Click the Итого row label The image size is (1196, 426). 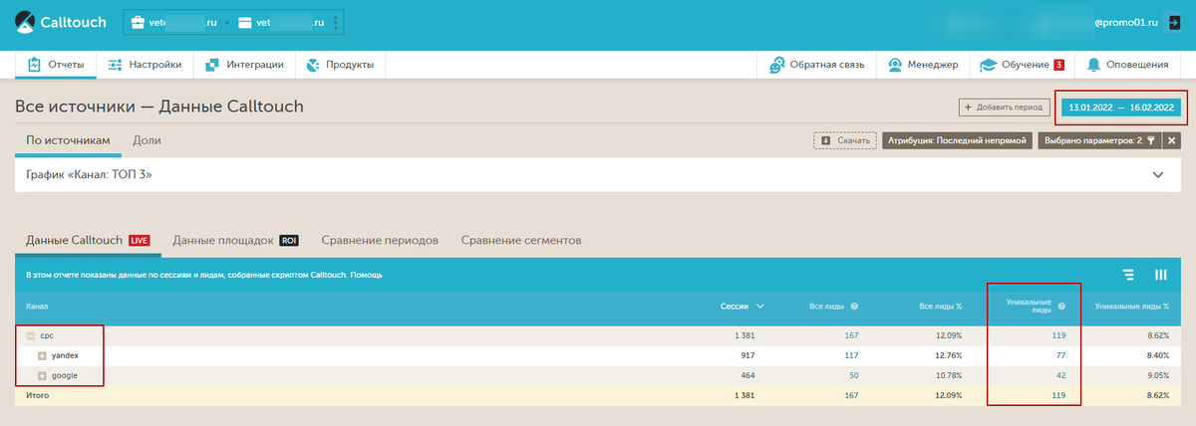(37, 395)
